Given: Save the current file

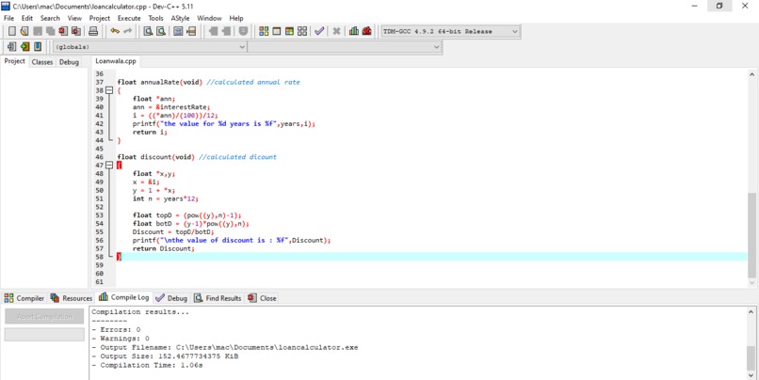Looking at the screenshot, I should [x=38, y=31].
